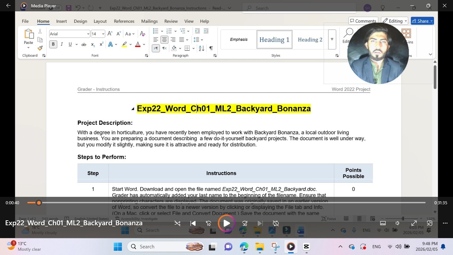Toggle Underline formatting button
Screen dimensions: 453x255
point(70,44)
